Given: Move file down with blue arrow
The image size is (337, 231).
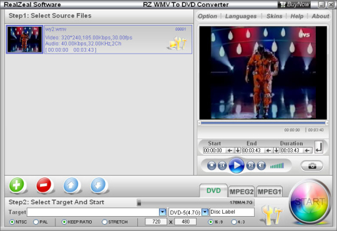Looking at the screenshot, I should [x=99, y=185].
